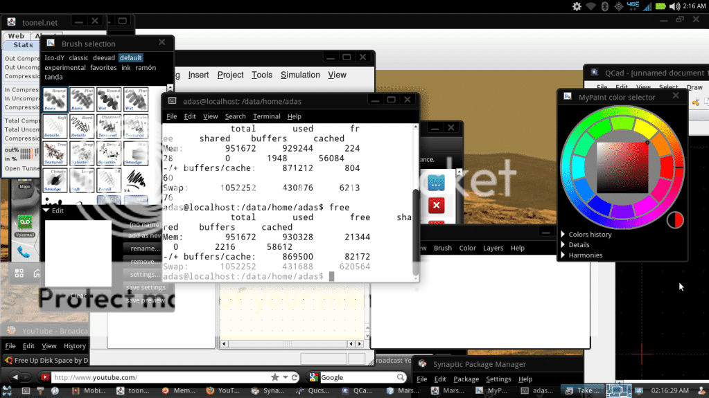Click the 'rename...' brush button
Screen dimensions: 709x398
[145, 248]
